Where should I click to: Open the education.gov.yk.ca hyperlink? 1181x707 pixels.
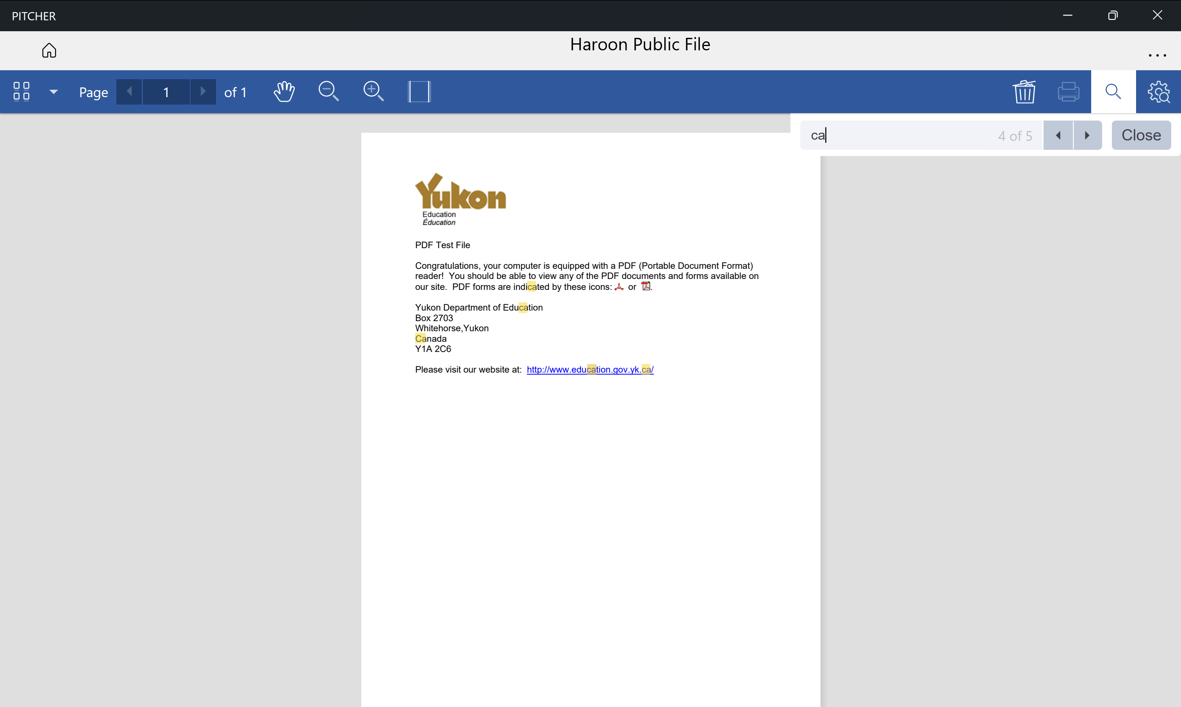pyautogui.click(x=590, y=370)
